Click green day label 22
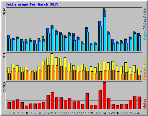The width and height of the screenshot is (148, 116). tap(100, 113)
